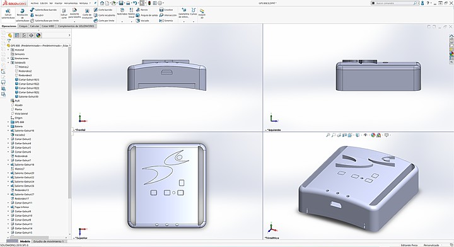
Task: Open the Herramientas menu
Action: (71, 3)
